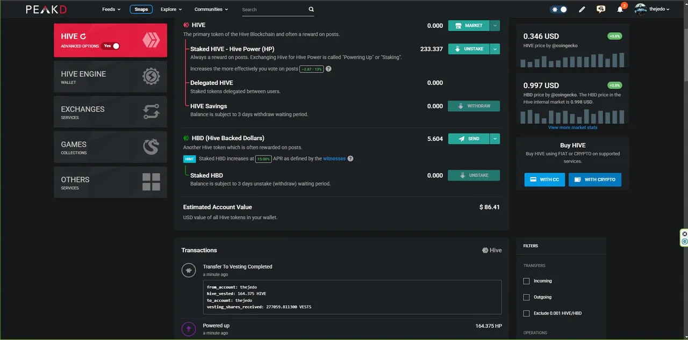Click the HIVE price bar chart
Image resolution: width=688 pixels, height=340 pixels.
pos(572,60)
